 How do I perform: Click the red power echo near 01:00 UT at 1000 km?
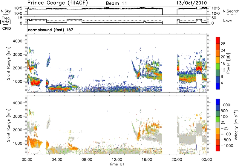point(35,83)
